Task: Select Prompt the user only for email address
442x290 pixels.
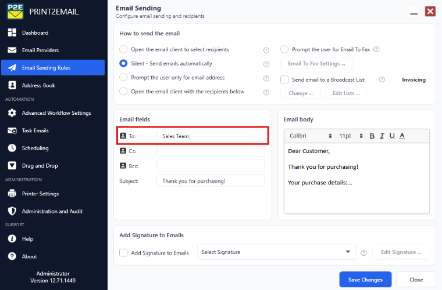Action: (123, 77)
